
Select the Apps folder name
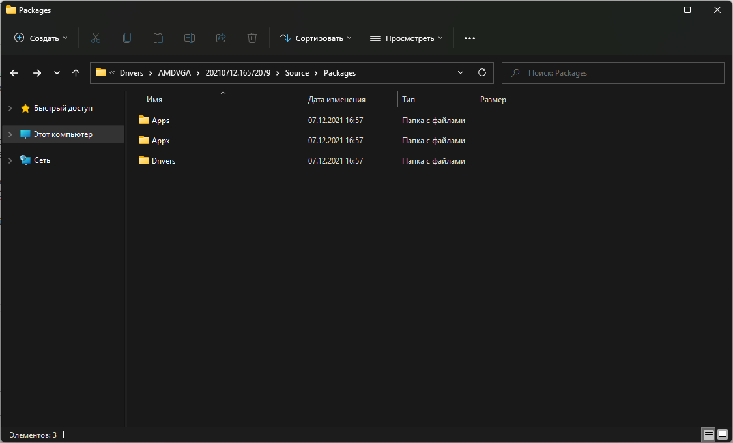coord(160,121)
